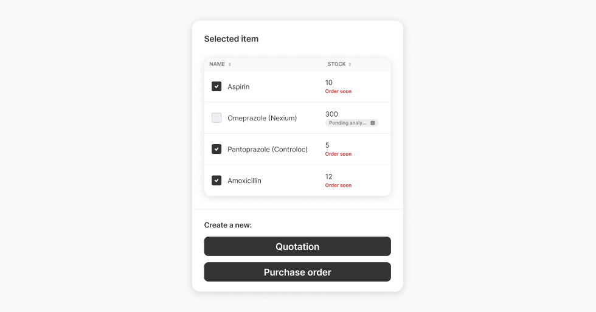Click the NAME column header
The height and width of the screenshot is (312, 596).
(217, 64)
